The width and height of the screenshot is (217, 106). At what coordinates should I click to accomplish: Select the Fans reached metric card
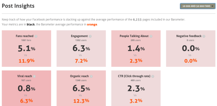pos(27,49)
